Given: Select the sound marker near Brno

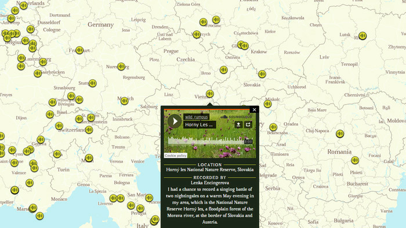Looking at the screenshot, I should pos(224,69).
